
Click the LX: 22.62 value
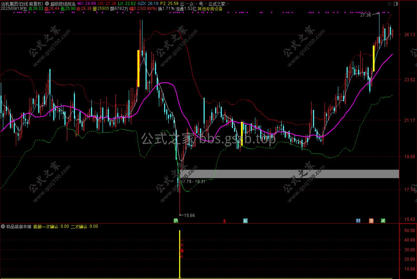point(127,4)
